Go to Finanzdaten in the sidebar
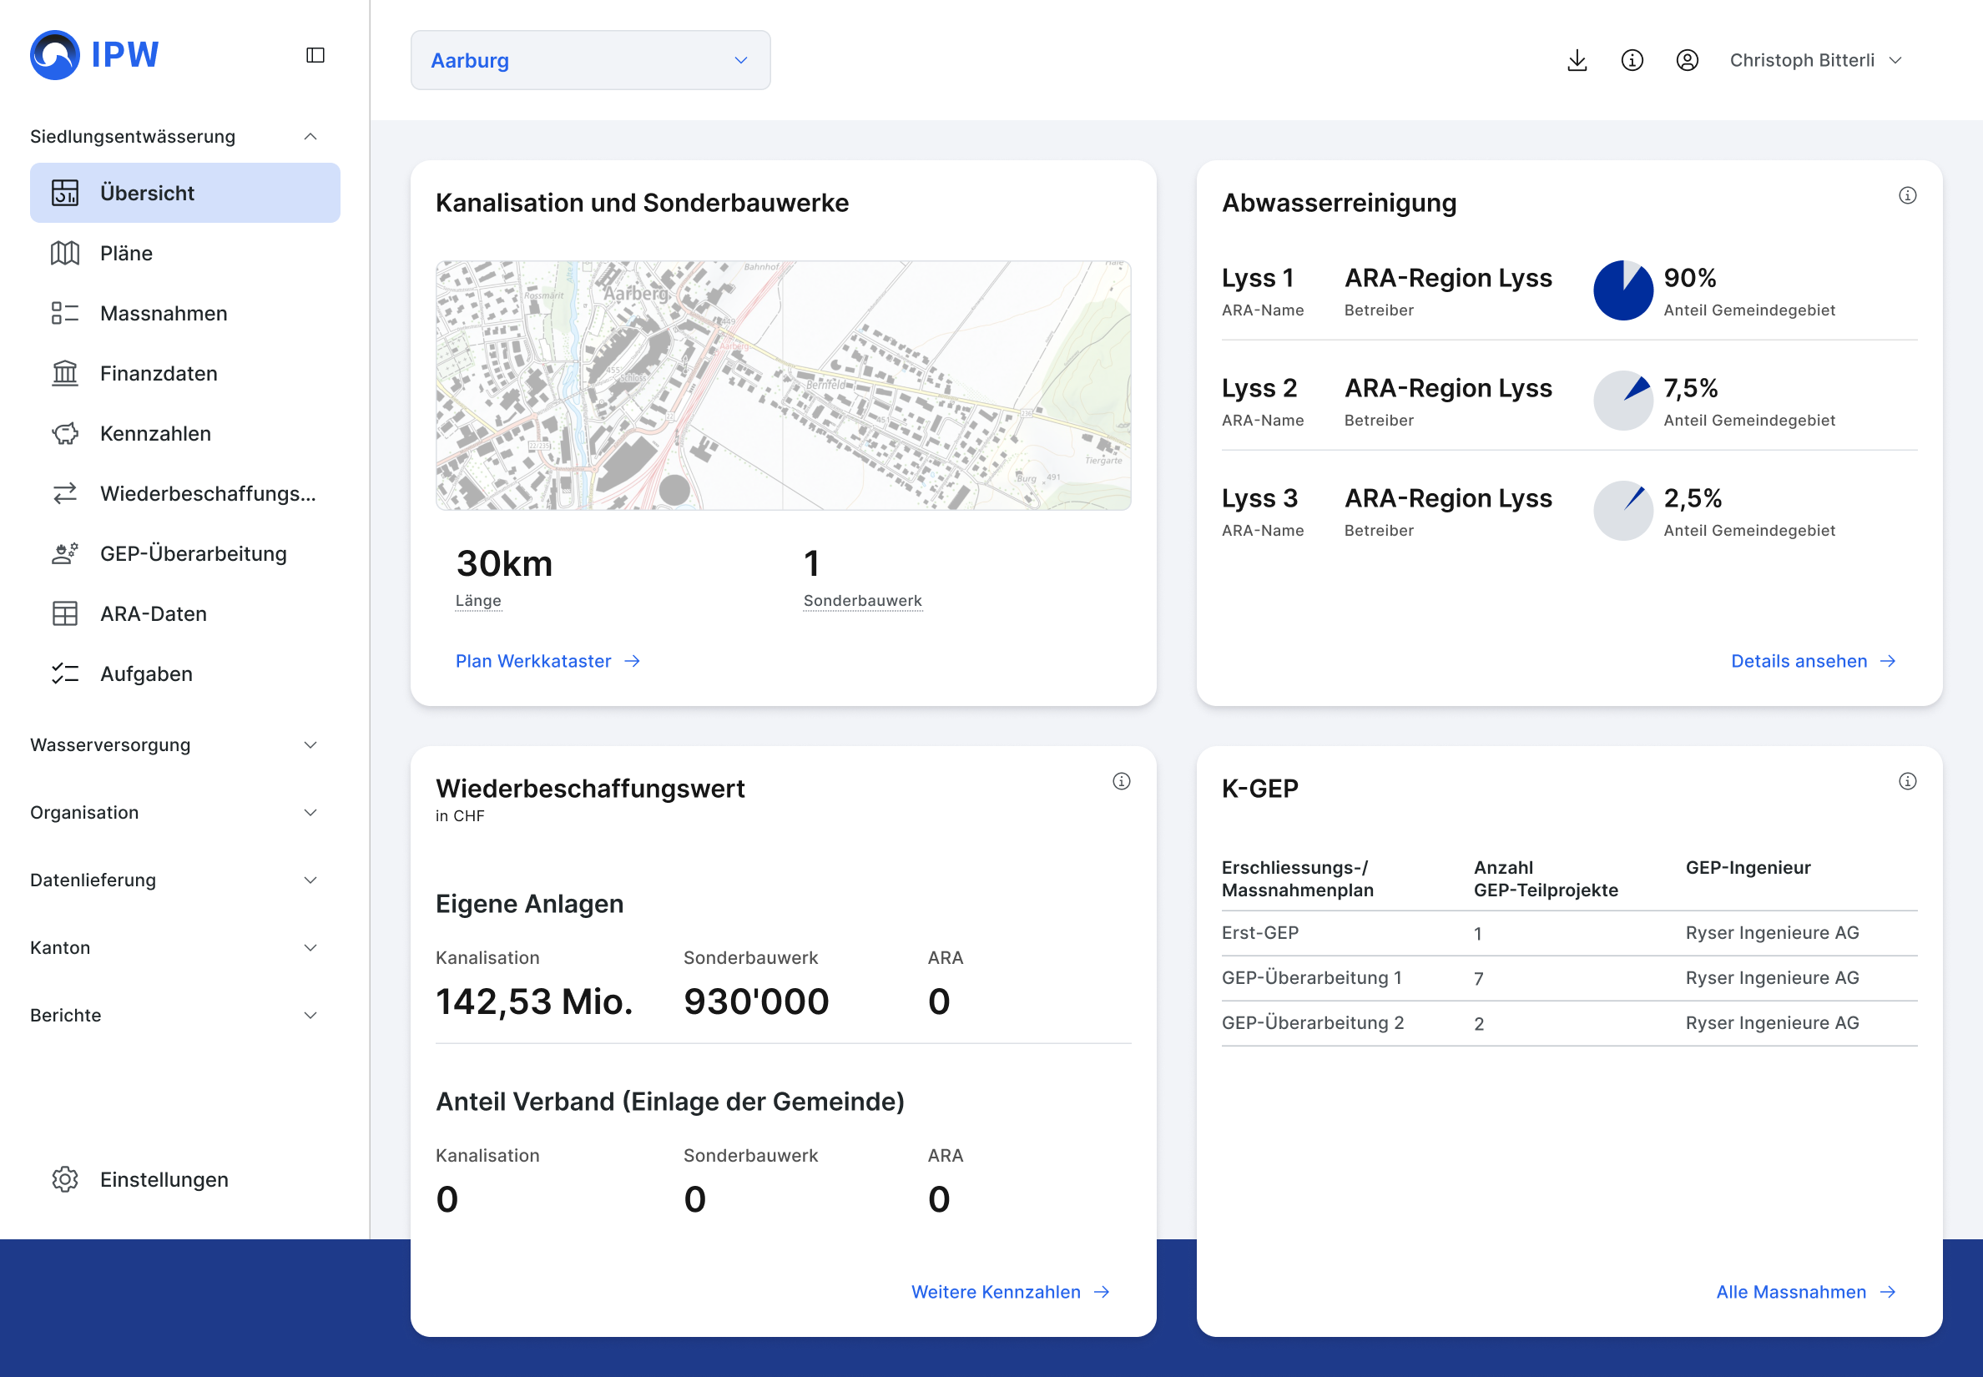Viewport: 1983px width, 1377px height. pos(158,374)
